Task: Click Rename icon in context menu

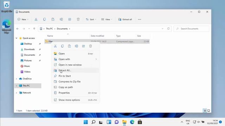Action: 77,46
